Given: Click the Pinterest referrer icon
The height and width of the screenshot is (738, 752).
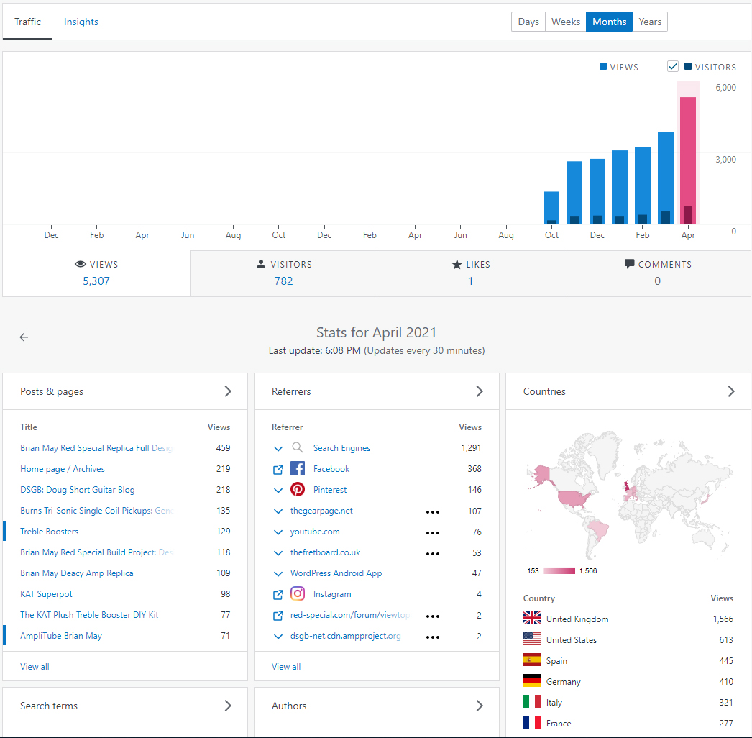Looking at the screenshot, I should (297, 490).
